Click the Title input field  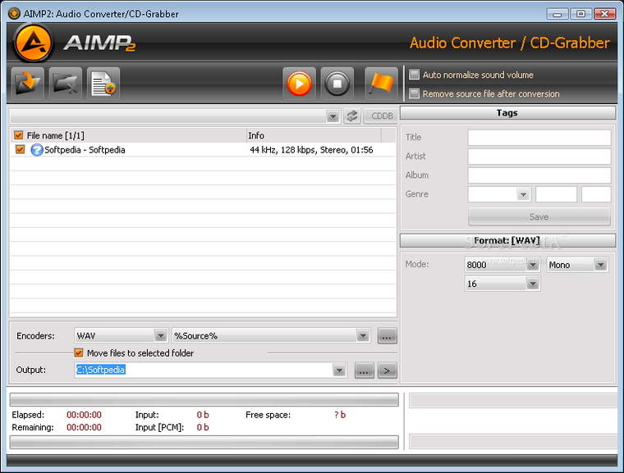click(x=539, y=138)
